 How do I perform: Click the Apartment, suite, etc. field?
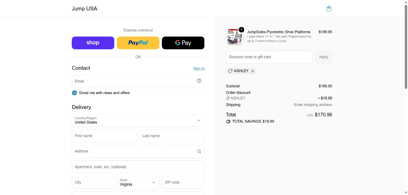pyautogui.click(x=138, y=167)
